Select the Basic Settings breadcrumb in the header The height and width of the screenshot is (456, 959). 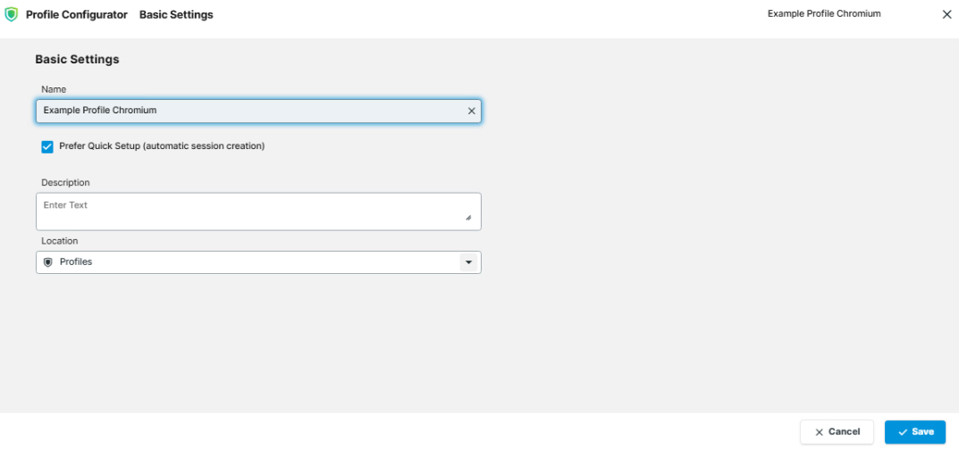(176, 15)
